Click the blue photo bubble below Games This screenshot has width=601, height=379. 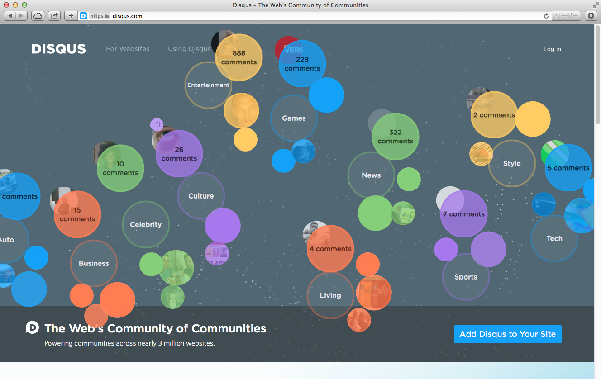(303, 151)
